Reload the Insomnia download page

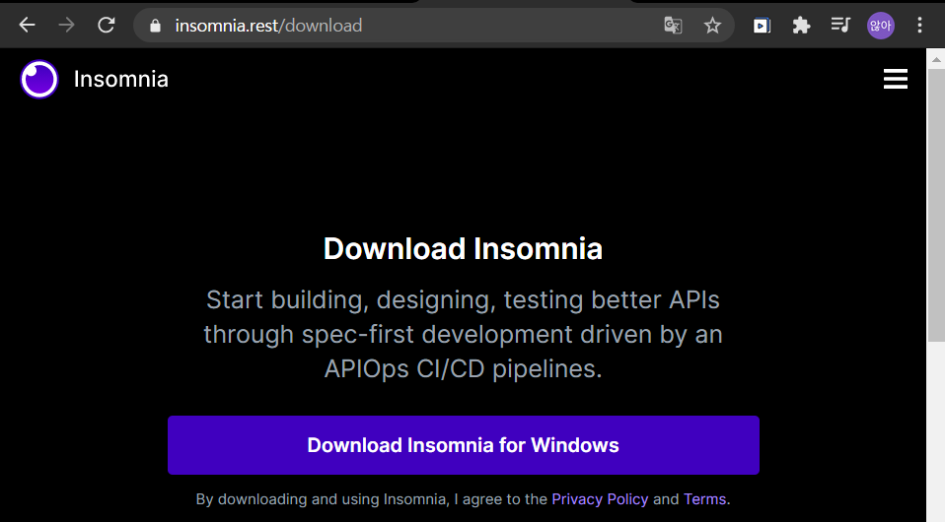tap(107, 26)
